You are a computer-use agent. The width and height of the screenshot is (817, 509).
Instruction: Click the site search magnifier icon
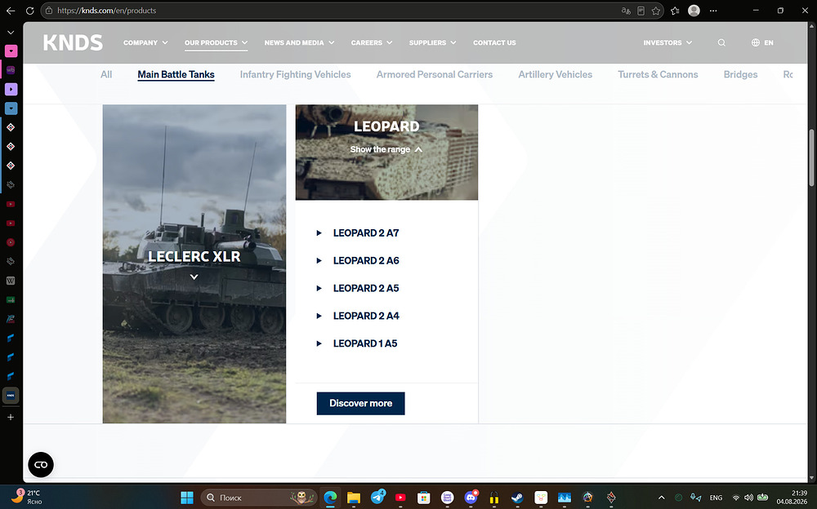coord(721,42)
